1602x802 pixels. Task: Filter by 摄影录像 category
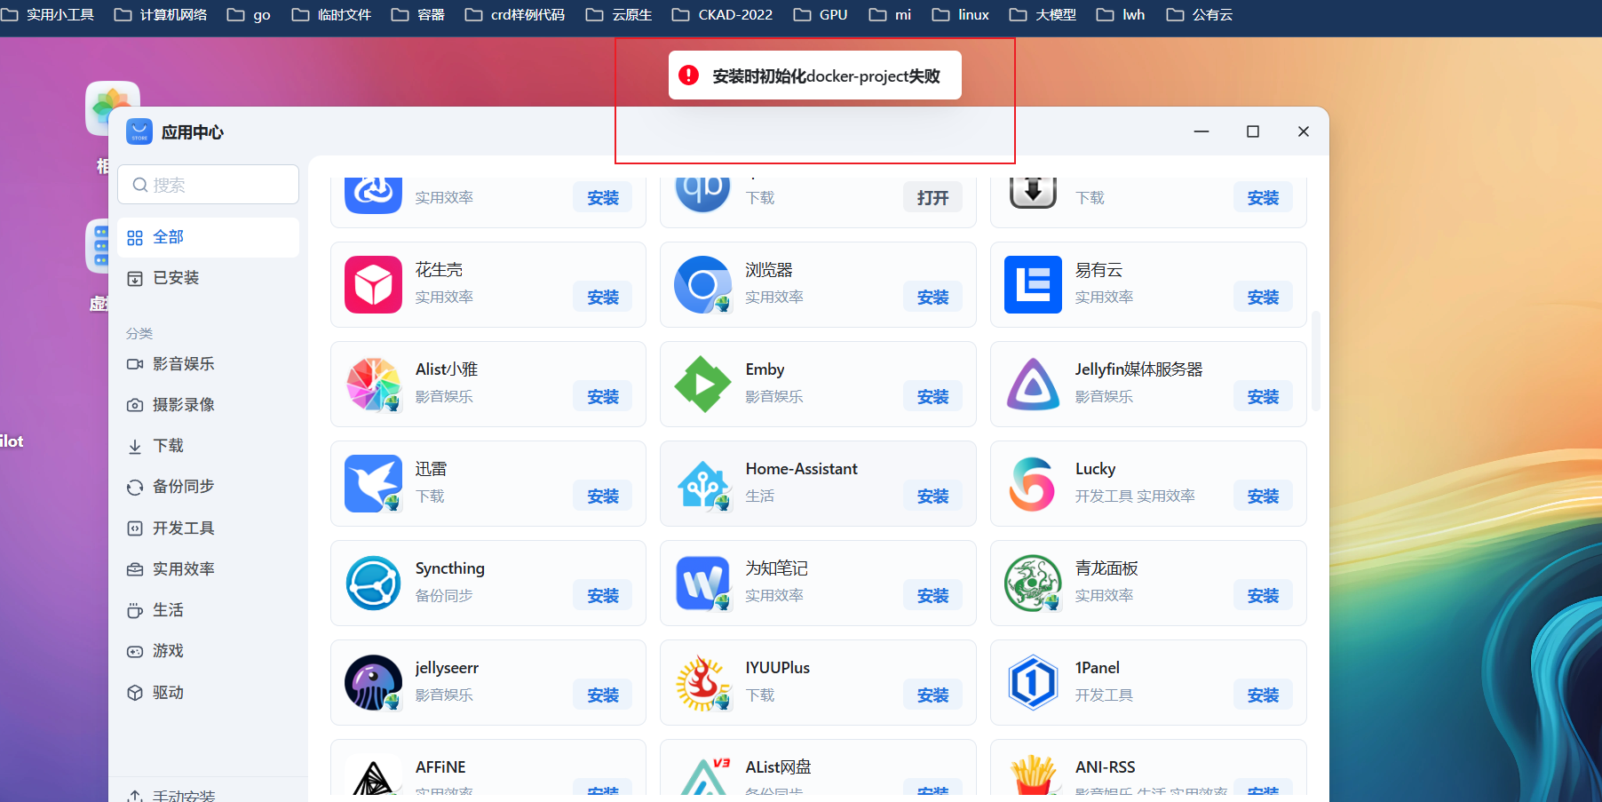[x=208, y=405]
